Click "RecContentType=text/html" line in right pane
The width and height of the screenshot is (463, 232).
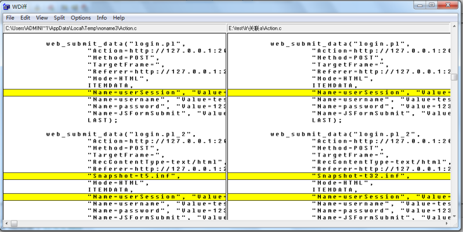(381, 162)
